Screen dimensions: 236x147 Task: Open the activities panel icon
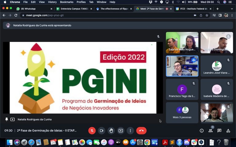(x=228, y=130)
